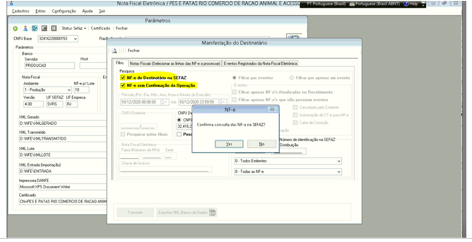Click the Chave de Acesso field
The image size is (472, 242).
click(166, 170)
